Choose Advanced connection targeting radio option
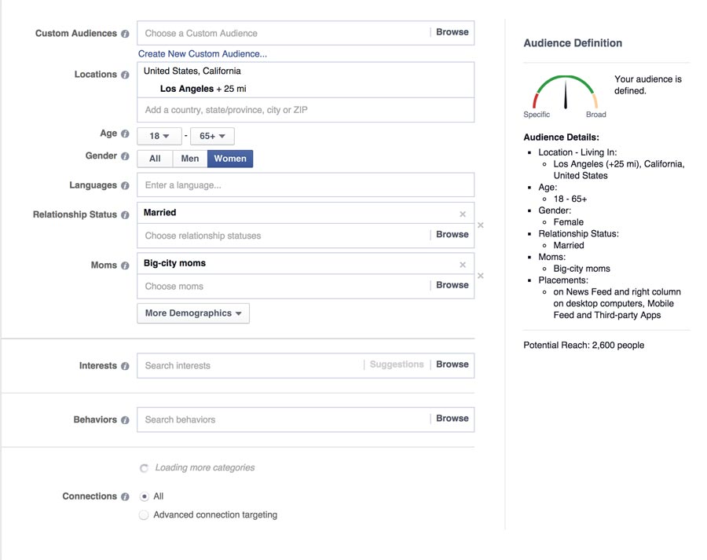707x560 pixels. 144,515
